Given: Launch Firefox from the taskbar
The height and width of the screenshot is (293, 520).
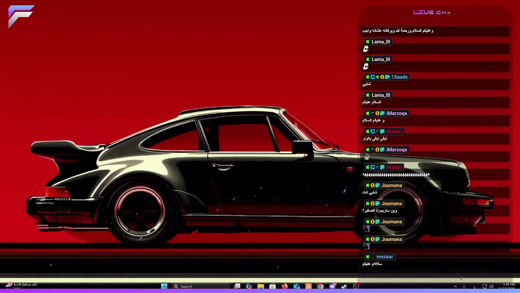Looking at the screenshot, I should 284,286.
